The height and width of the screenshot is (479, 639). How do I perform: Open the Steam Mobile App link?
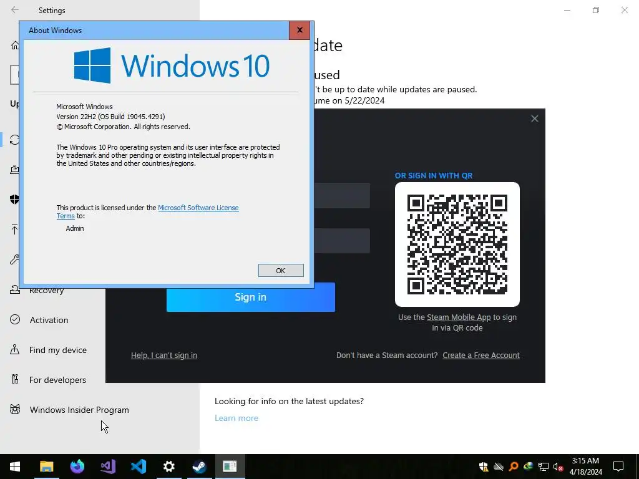point(459,317)
